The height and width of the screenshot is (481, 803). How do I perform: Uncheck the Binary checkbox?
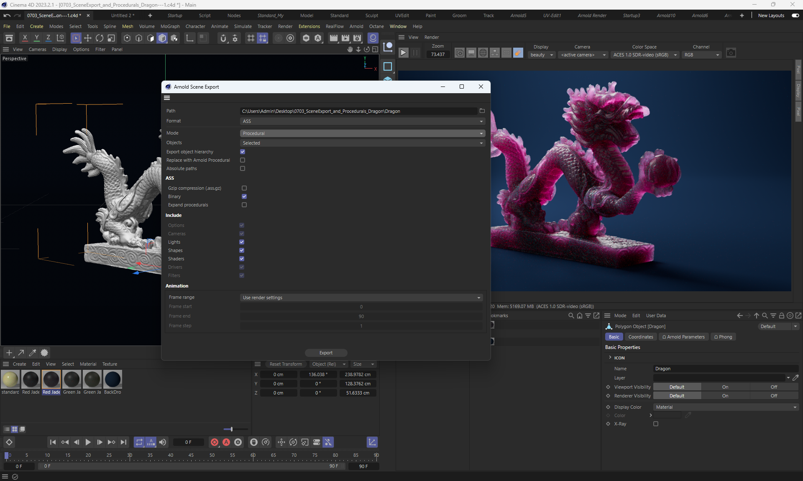click(244, 197)
